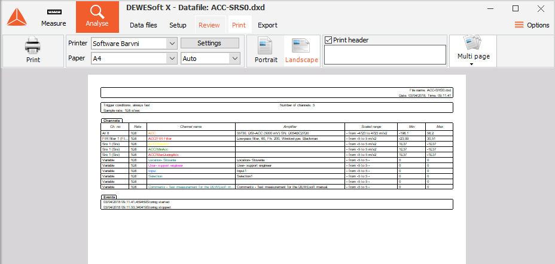Toggle the Print header checkbox
Image resolution: width=555 pixels, height=264 pixels.
(328, 40)
